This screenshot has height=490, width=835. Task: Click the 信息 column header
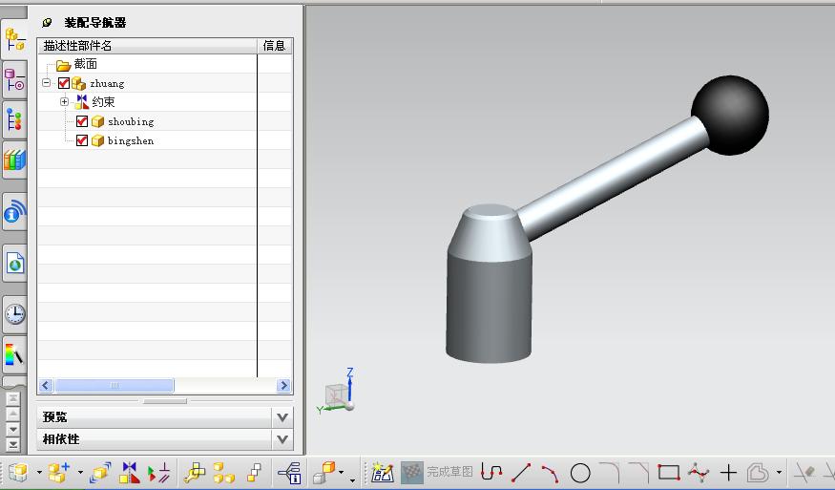[x=274, y=46]
